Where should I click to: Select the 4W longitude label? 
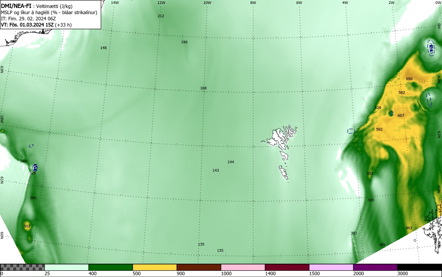point(345,3)
